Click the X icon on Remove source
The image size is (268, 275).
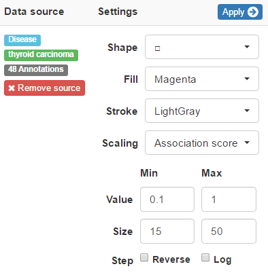pos(12,88)
